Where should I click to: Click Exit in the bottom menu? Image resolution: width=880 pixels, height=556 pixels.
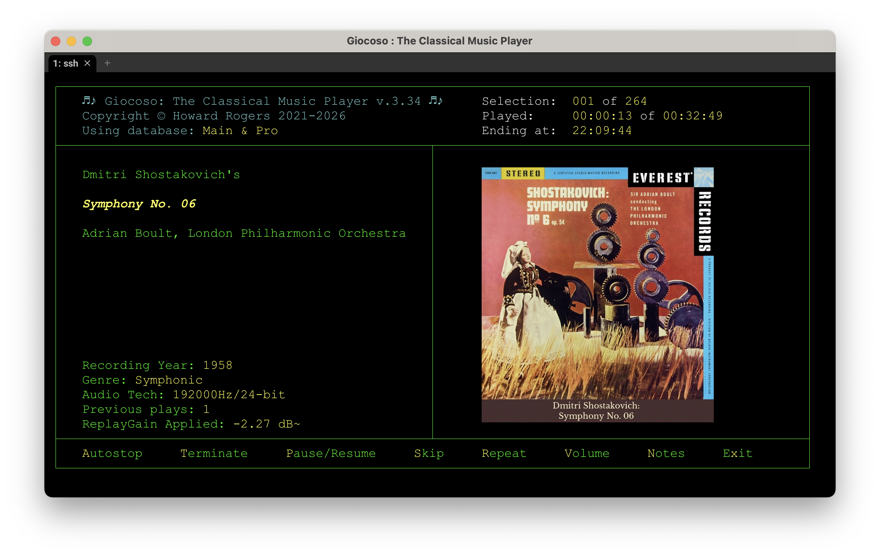738,453
